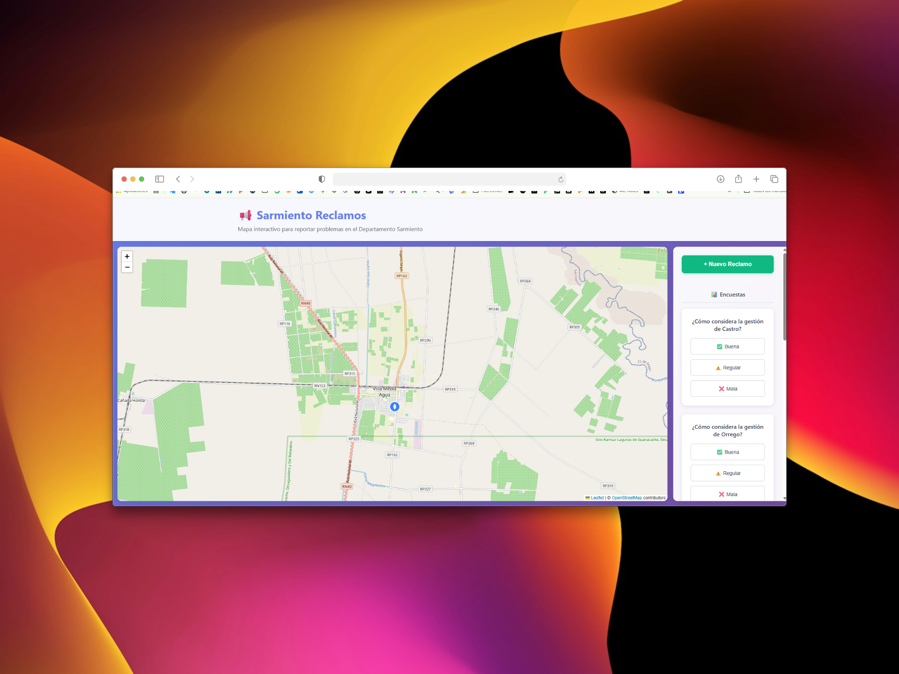The image size is (899, 674).
Task: Select the blue location marker on the map
Action: tap(395, 407)
